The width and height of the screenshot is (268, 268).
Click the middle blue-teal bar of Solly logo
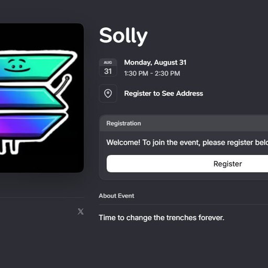tap(30, 97)
